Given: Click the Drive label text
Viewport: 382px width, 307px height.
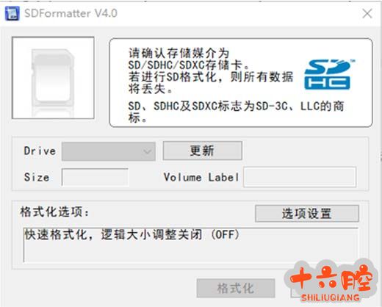Looking at the screenshot, I should (40, 151).
